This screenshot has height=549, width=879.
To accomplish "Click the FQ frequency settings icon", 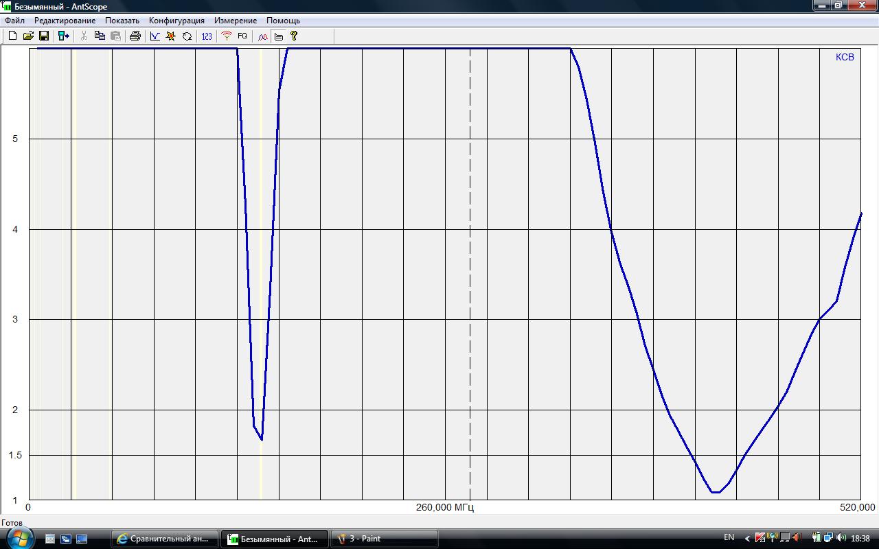I will click(x=242, y=36).
